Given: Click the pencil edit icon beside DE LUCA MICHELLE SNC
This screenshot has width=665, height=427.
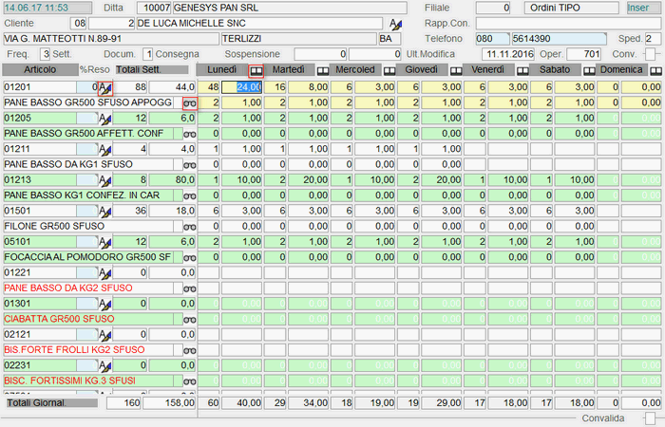Looking at the screenshot, I should pyautogui.click(x=396, y=24).
